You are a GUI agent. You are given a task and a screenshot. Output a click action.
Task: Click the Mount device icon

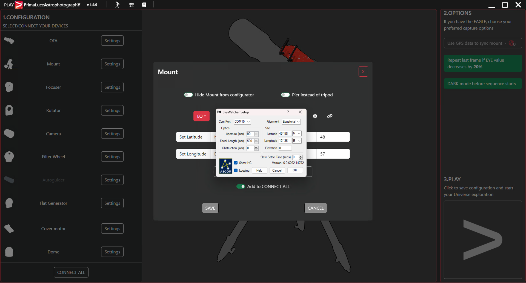click(9, 64)
